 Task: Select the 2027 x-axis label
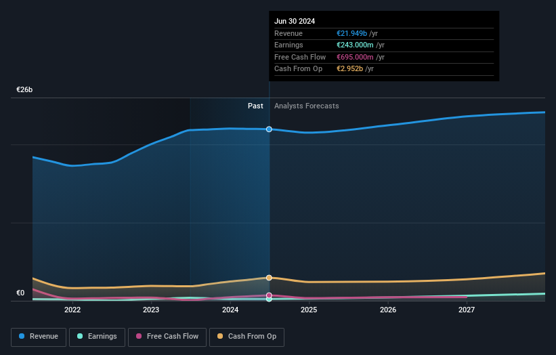467,310
